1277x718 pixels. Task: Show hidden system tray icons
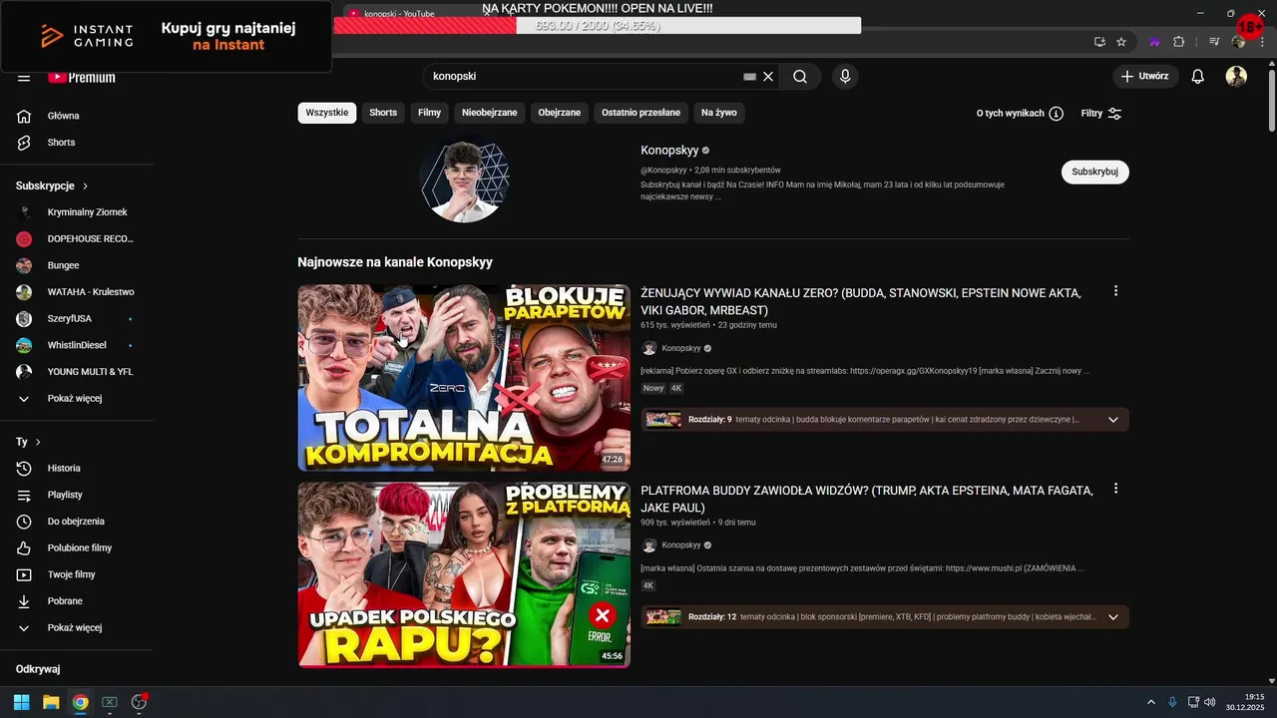[1151, 702]
